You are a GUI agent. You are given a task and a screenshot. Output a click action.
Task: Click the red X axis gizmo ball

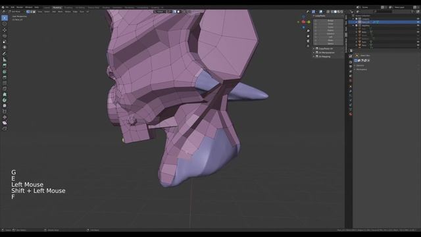pyautogui.click(x=303, y=22)
